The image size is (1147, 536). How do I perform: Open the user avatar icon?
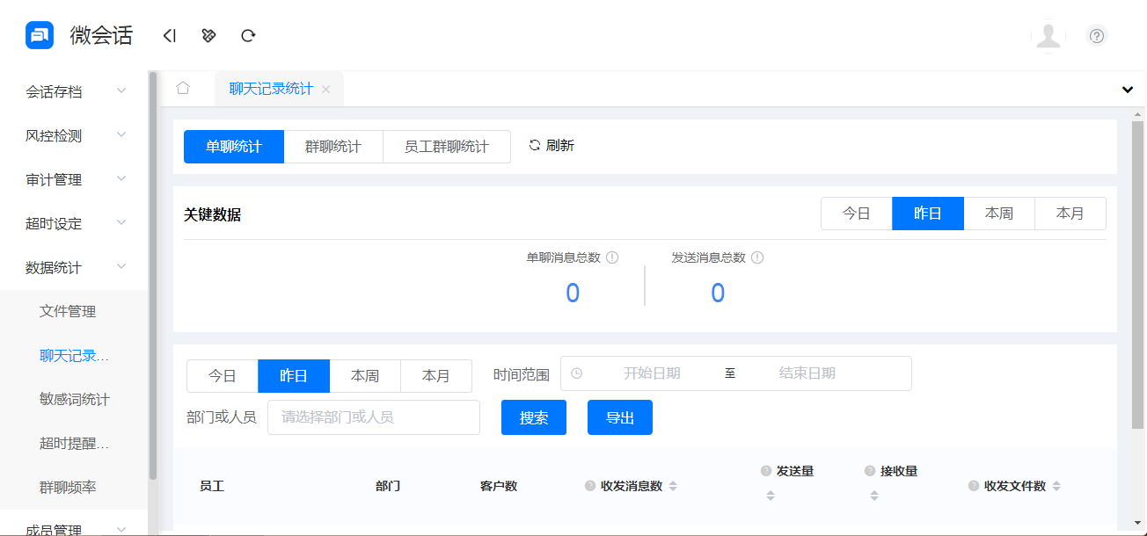point(1048,36)
